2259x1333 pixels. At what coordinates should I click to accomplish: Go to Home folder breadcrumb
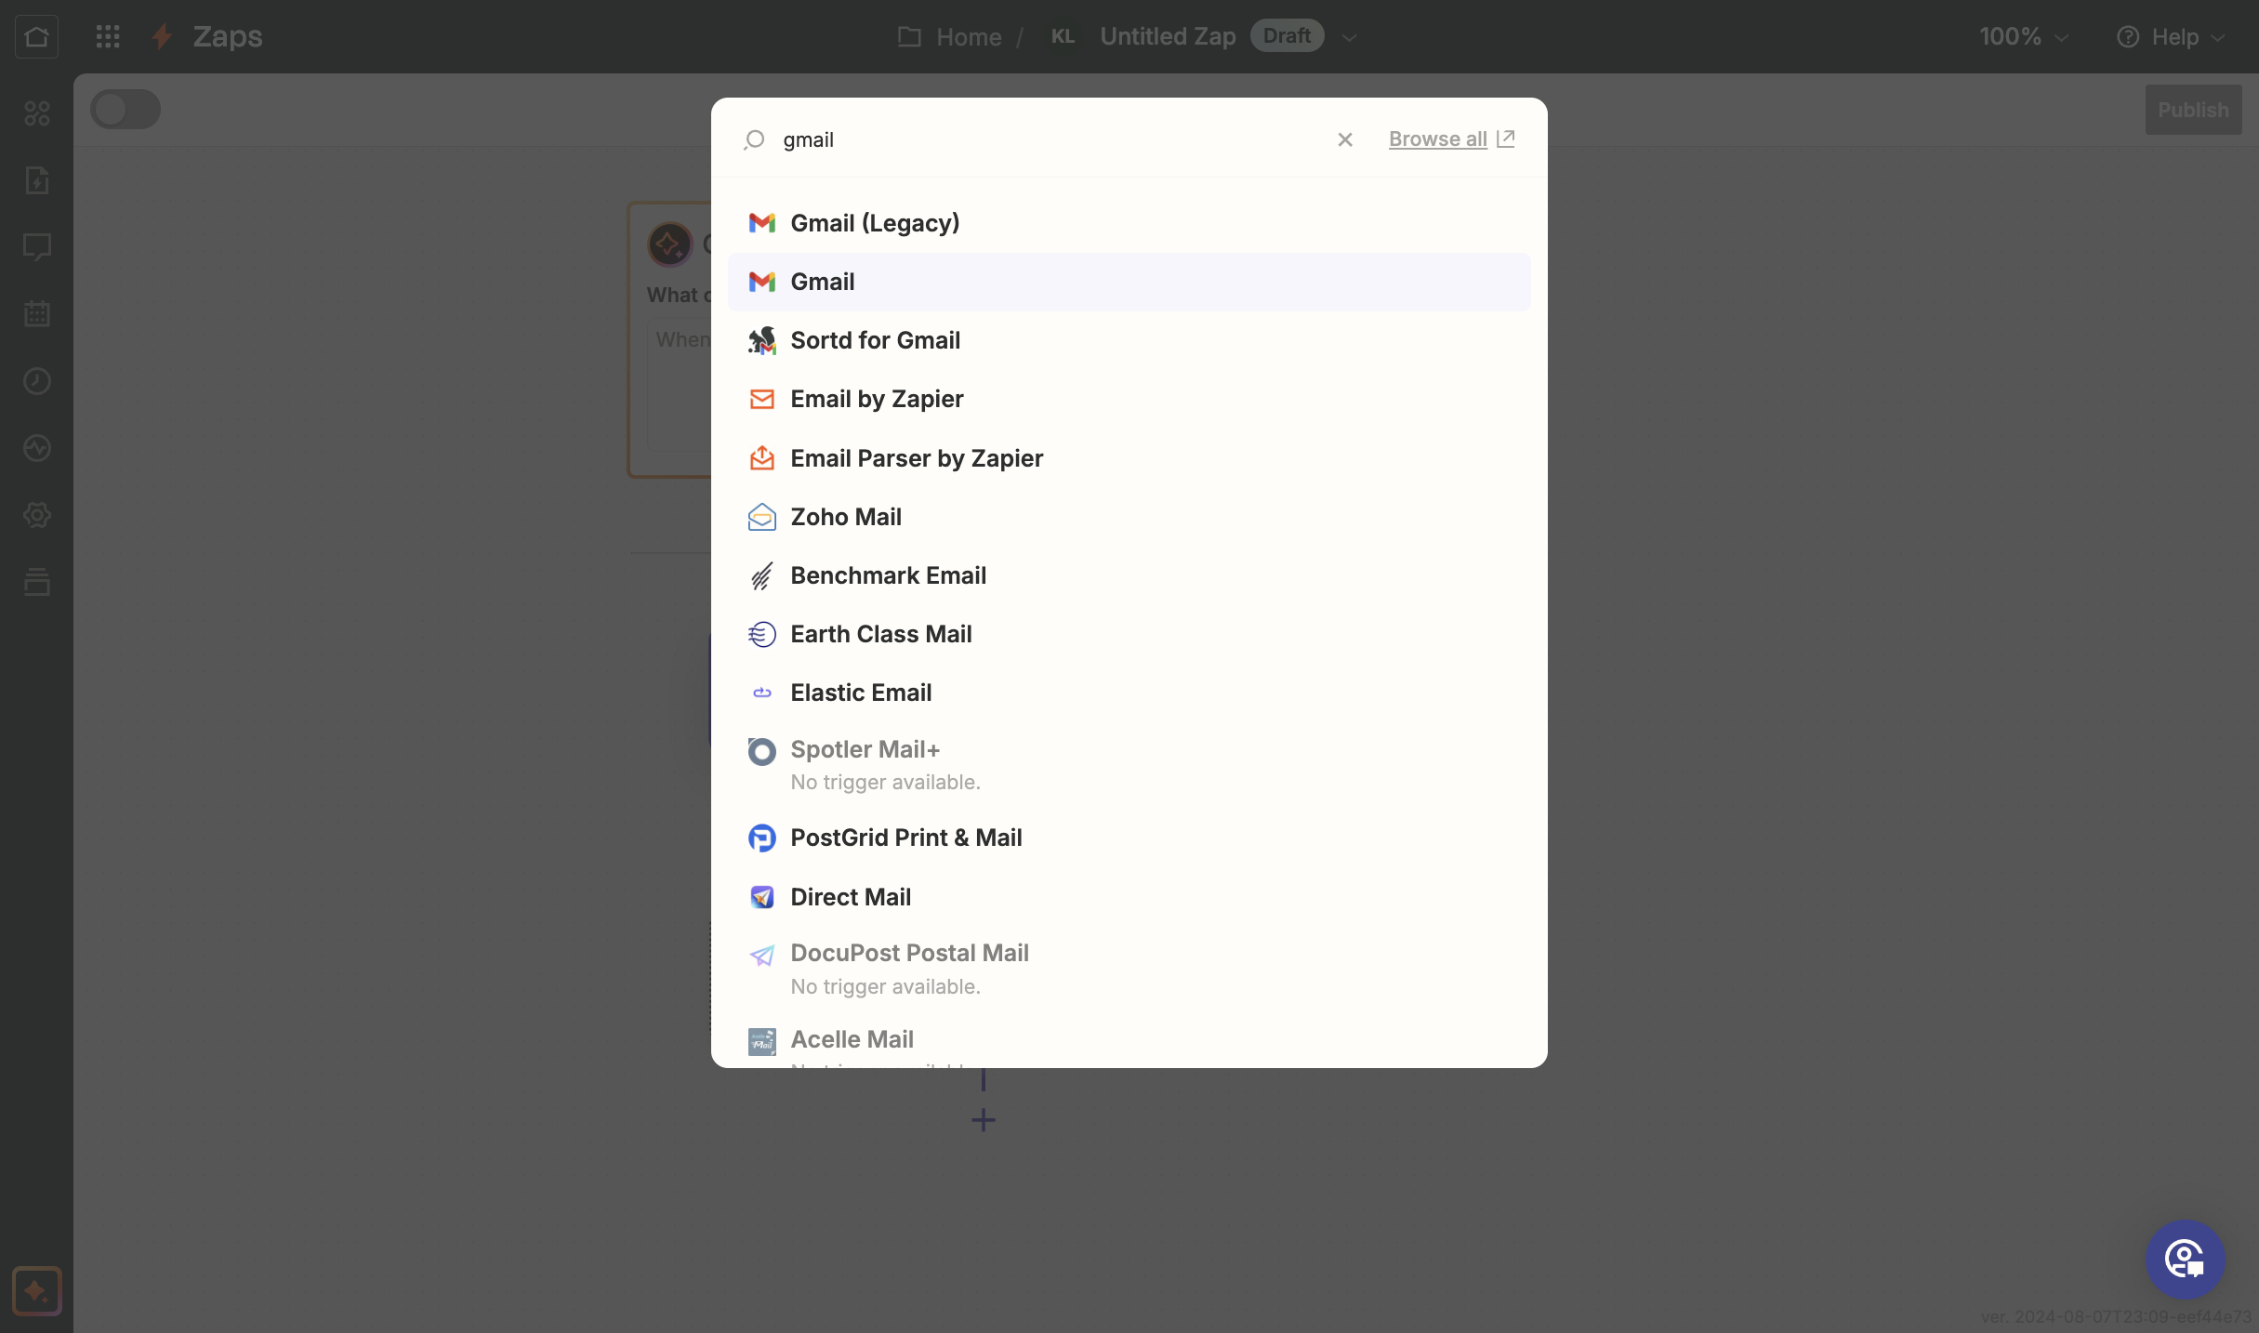pos(950,36)
